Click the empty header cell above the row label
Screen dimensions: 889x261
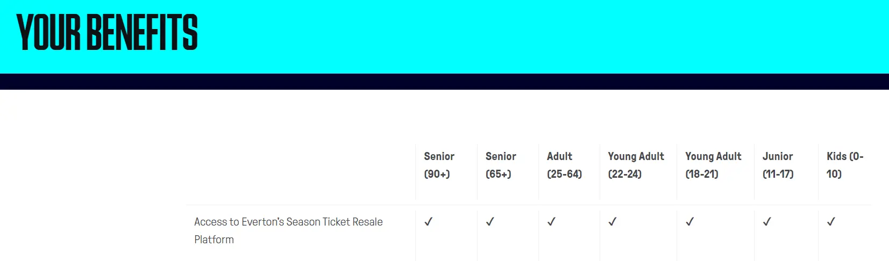click(x=301, y=172)
